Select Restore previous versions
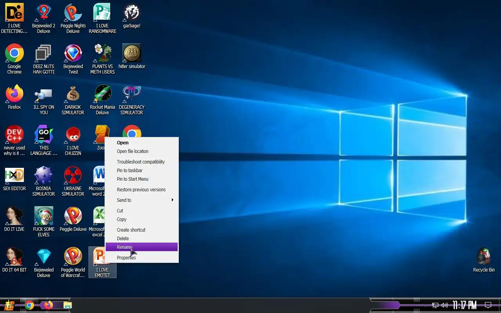 [x=142, y=190]
